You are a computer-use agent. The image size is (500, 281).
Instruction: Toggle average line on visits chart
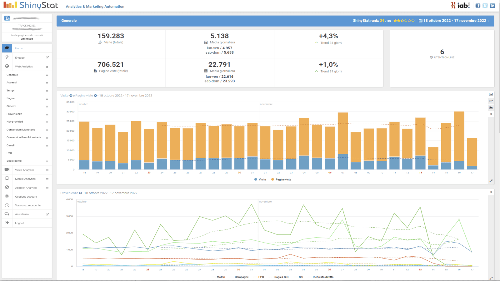[x=491, y=114]
